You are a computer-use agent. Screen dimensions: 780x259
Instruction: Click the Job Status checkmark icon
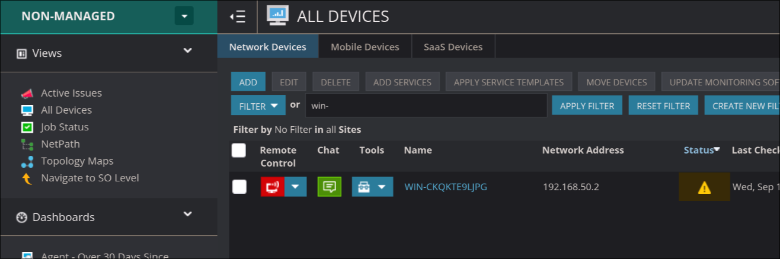pyautogui.click(x=27, y=127)
